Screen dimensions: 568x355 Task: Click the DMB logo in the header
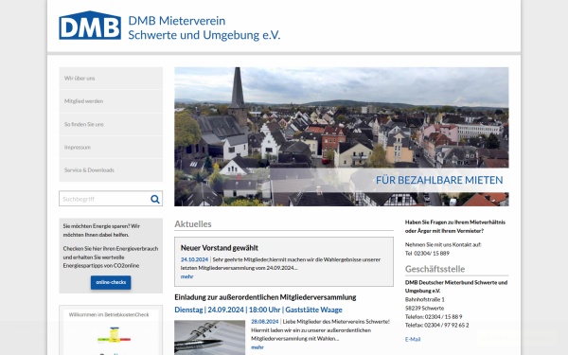pos(90,25)
